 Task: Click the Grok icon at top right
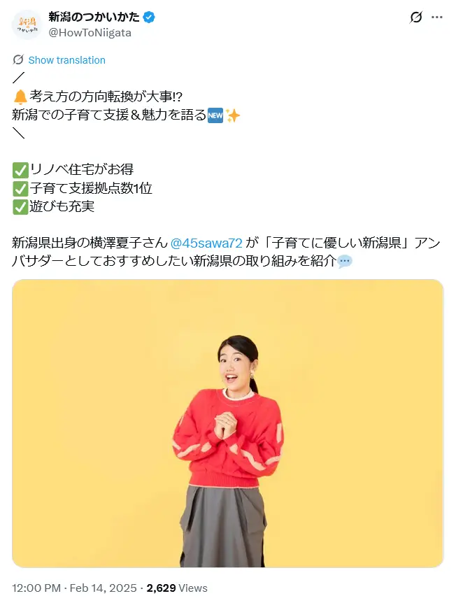tap(416, 17)
